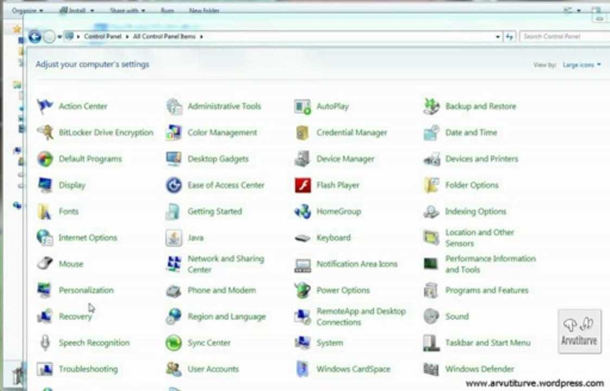610x391 pixels.
Task: Click the address bar refresh button
Action: (x=510, y=36)
